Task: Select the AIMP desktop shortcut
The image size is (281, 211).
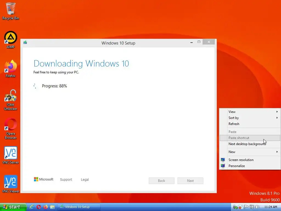Action: tap(10, 40)
